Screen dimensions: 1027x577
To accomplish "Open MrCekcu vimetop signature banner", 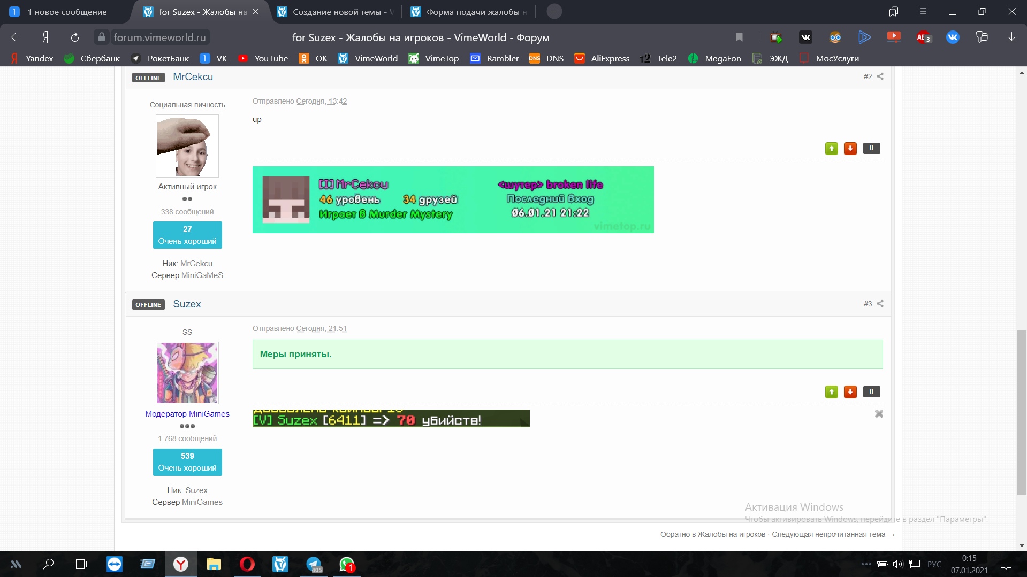I will coord(453,199).
